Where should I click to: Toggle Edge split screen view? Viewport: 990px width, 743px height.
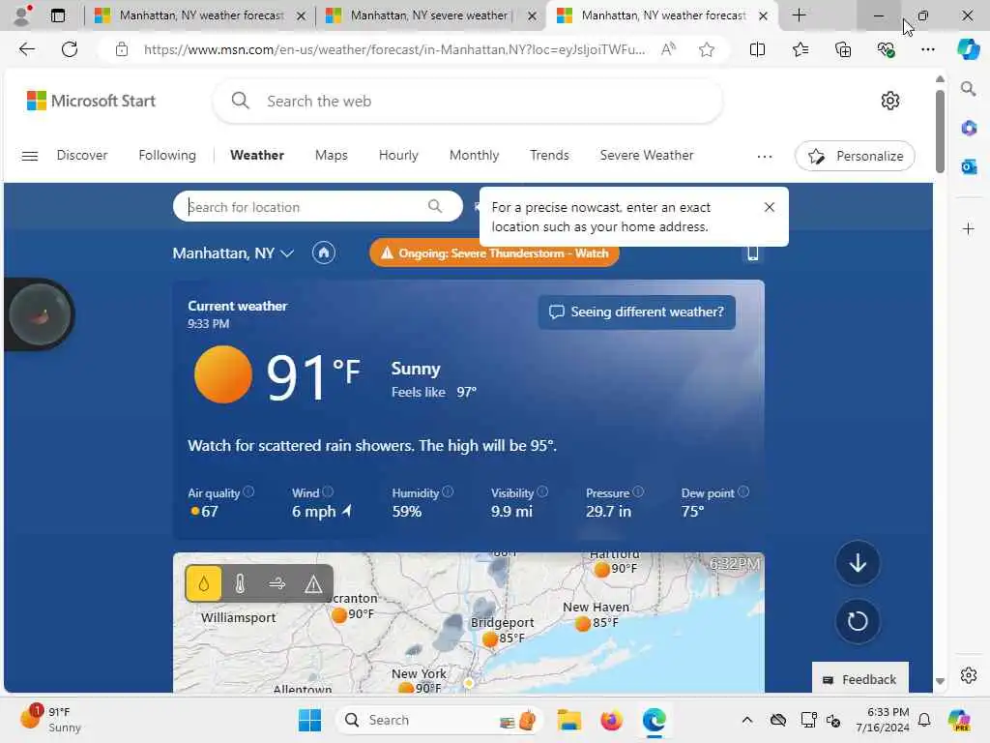[x=757, y=49]
